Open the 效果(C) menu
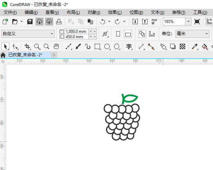Screen dimensions: 213x170 tap(115, 12)
